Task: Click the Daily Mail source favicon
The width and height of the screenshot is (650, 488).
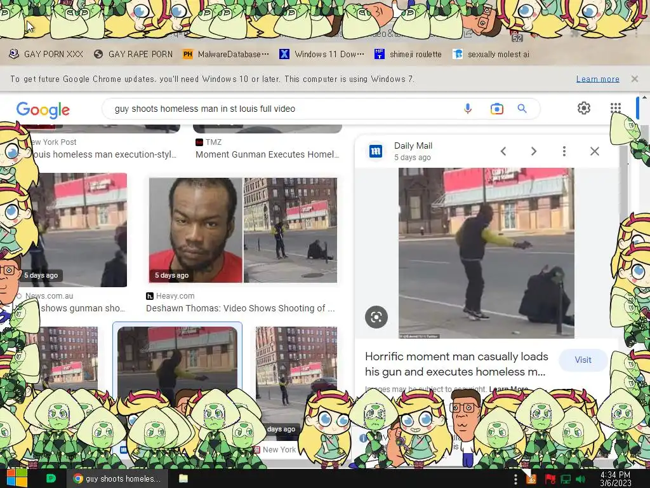Action: [x=376, y=151]
